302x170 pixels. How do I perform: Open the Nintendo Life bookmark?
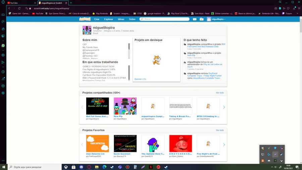click(269, 13)
